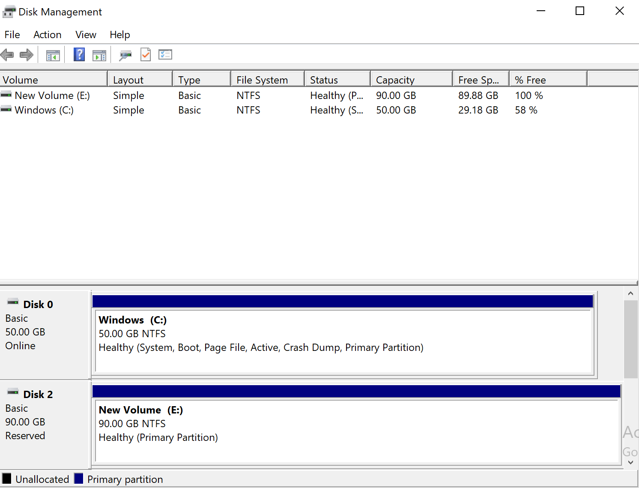Select New Volume (E:) in volume list
Viewport: 639px width, 488px height.
click(x=52, y=96)
